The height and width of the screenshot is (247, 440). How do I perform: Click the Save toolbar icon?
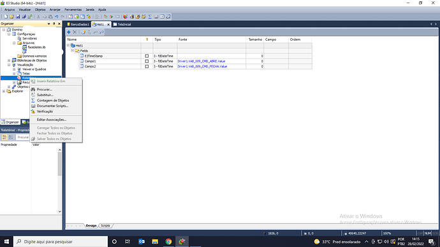click(18, 17)
